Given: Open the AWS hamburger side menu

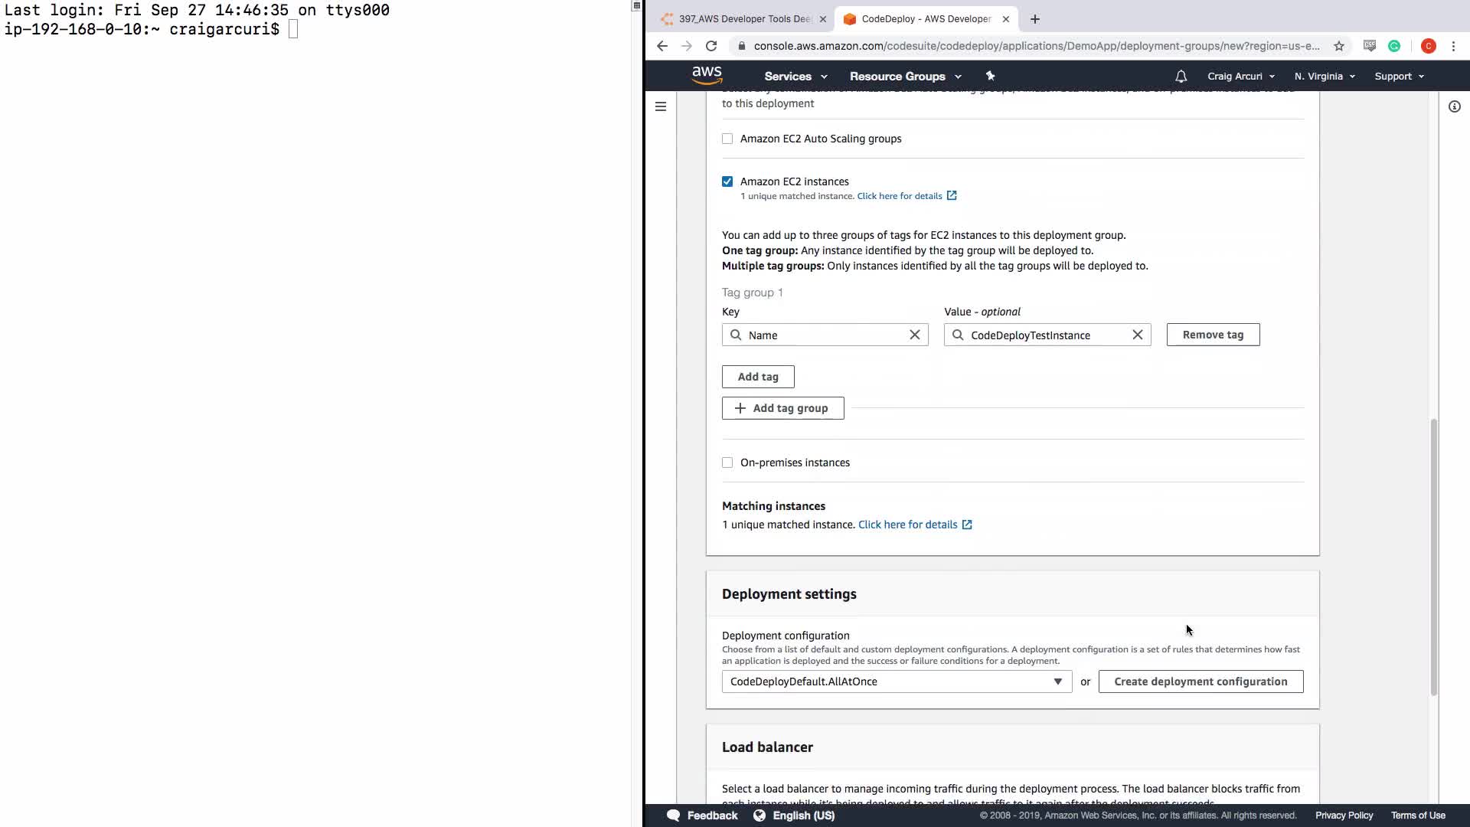Looking at the screenshot, I should (x=661, y=106).
